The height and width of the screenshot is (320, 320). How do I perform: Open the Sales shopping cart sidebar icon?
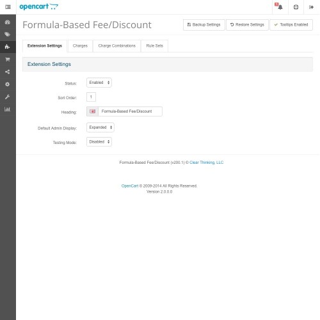click(8, 60)
